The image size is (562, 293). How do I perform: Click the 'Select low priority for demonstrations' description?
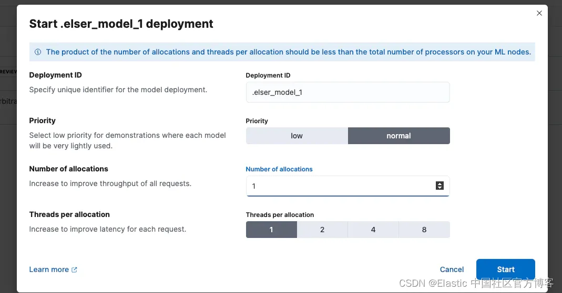click(128, 140)
